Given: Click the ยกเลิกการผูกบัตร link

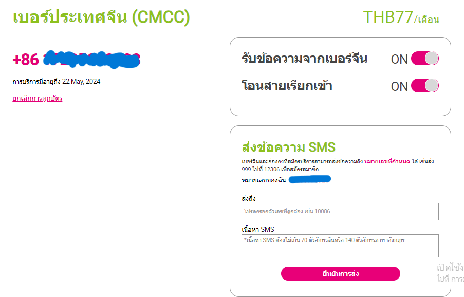Looking at the screenshot, I should (38, 98).
